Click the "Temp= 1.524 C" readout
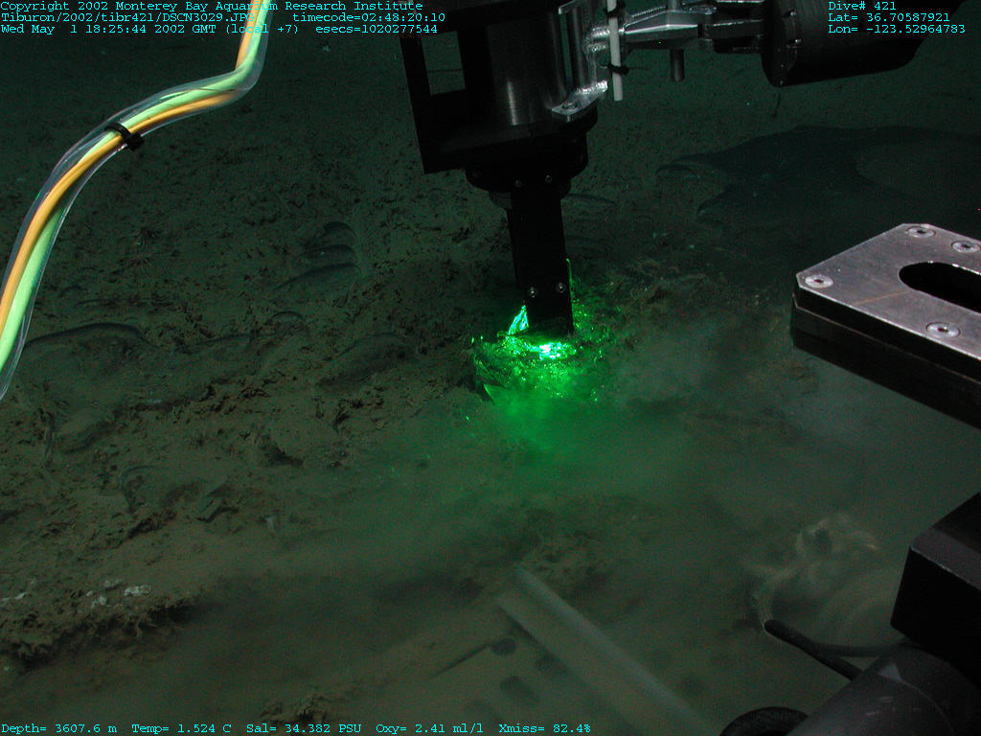 (181, 728)
